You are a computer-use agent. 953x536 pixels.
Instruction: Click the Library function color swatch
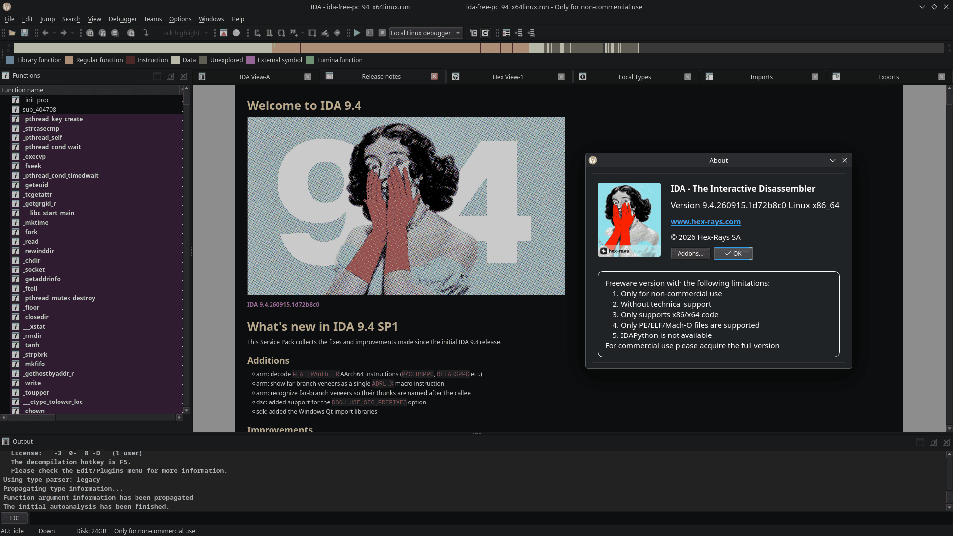10,60
